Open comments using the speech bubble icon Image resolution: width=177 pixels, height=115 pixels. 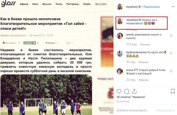[x=127, y=91]
